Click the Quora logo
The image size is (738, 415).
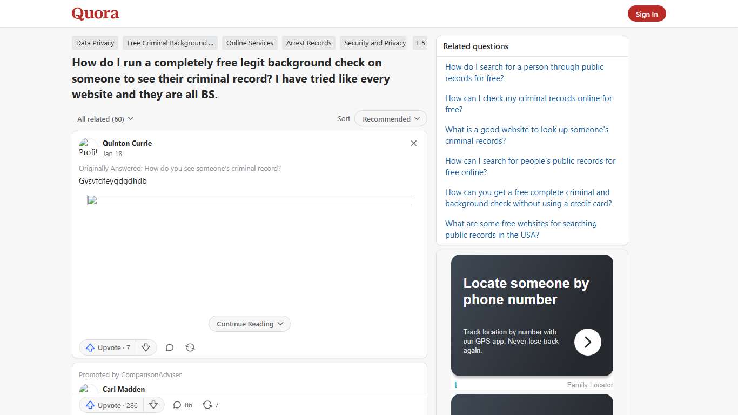coord(95,13)
